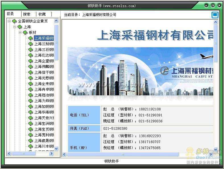Click the tree panel scroll-right arrow
This screenshot has width=224, height=169.
pyautogui.click(x=51, y=154)
